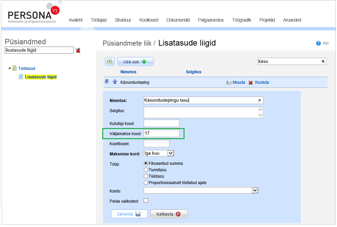Viewport: 337px width, 227px height.
Task: Enable the Peida valikutest checkbox
Action: click(x=146, y=201)
